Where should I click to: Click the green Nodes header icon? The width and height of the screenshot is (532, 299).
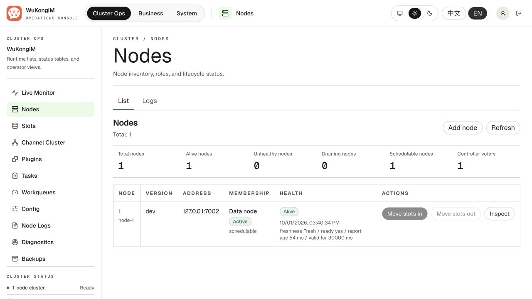[x=225, y=13]
